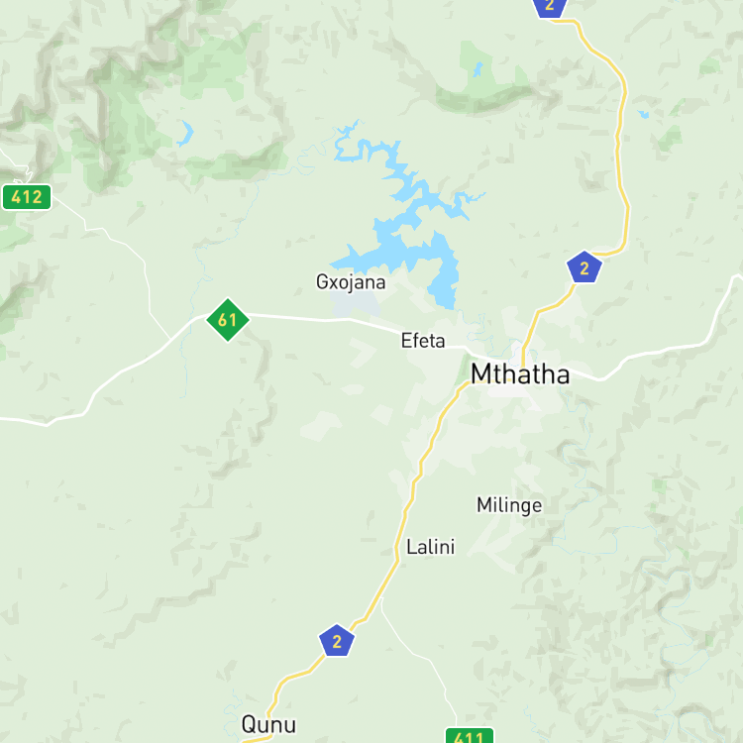The height and width of the screenshot is (743, 743).
Task: Select the partially visible N2 shield at map top
Action: pyautogui.click(x=550, y=8)
